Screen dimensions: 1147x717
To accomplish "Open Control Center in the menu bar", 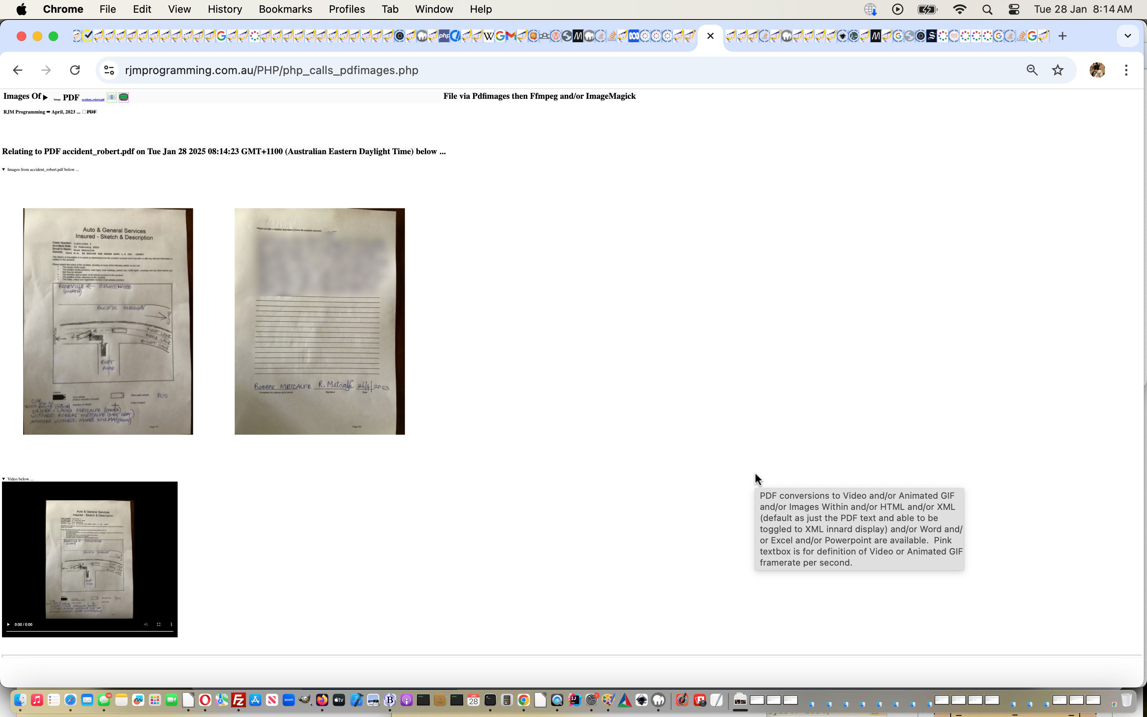I will 1014,9.
